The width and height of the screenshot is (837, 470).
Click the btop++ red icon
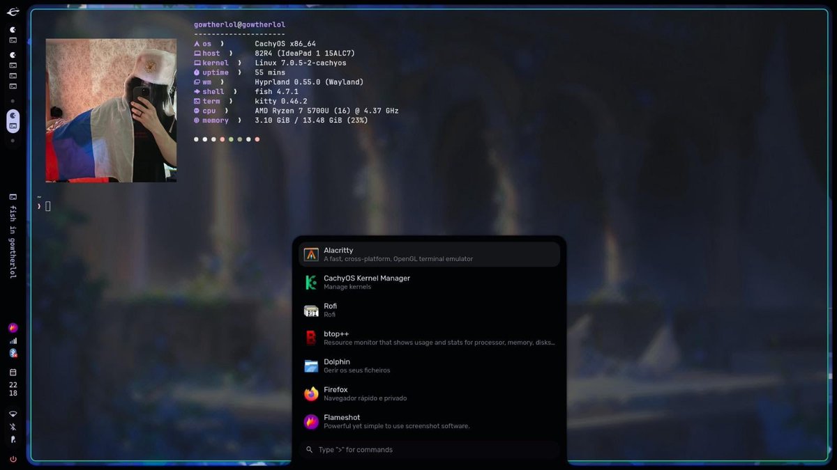point(311,338)
